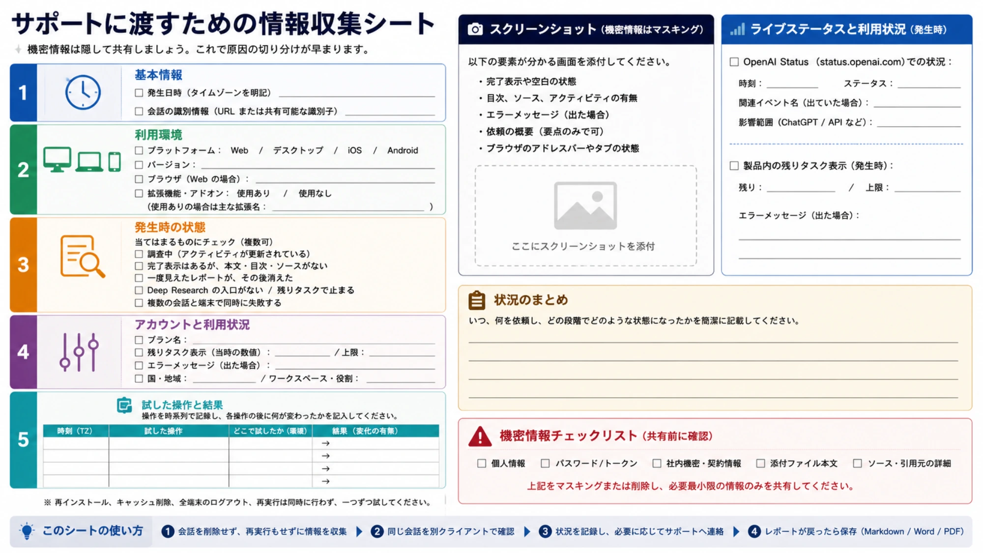Click the 時刻 (TZ) table header
This screenshot has height=553, width=983.
tap(76, 431)
